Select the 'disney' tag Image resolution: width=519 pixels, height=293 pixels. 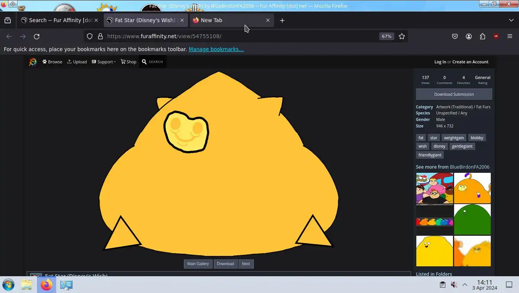439,146
